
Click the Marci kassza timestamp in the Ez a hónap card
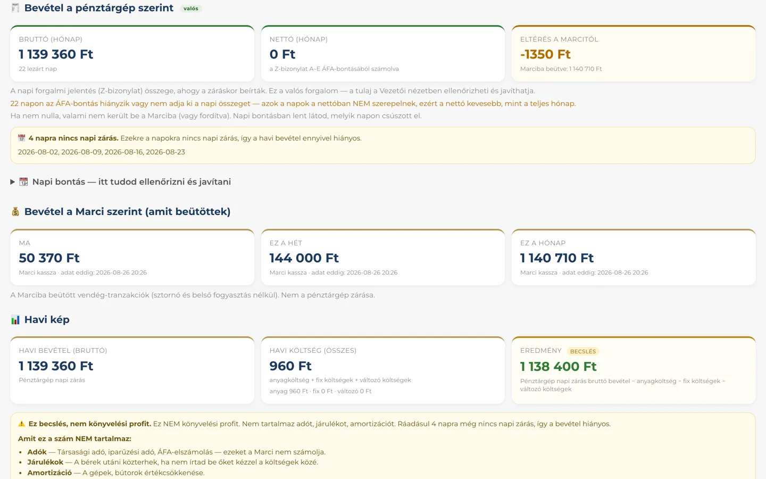584,272
